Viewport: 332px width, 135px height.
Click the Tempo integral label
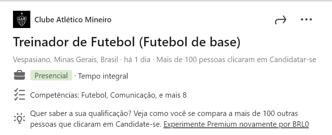(x=103, y=76)
